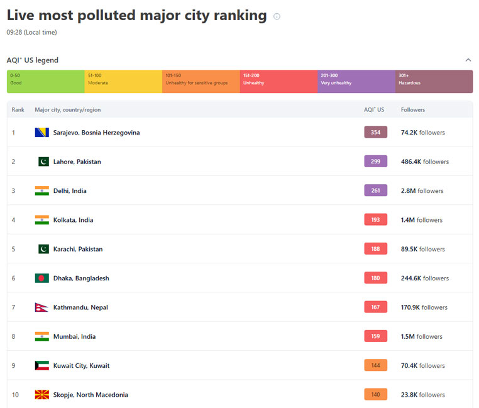
Task: Click the Bangladesh flag next to Dhaka
Action: [42, 278]
